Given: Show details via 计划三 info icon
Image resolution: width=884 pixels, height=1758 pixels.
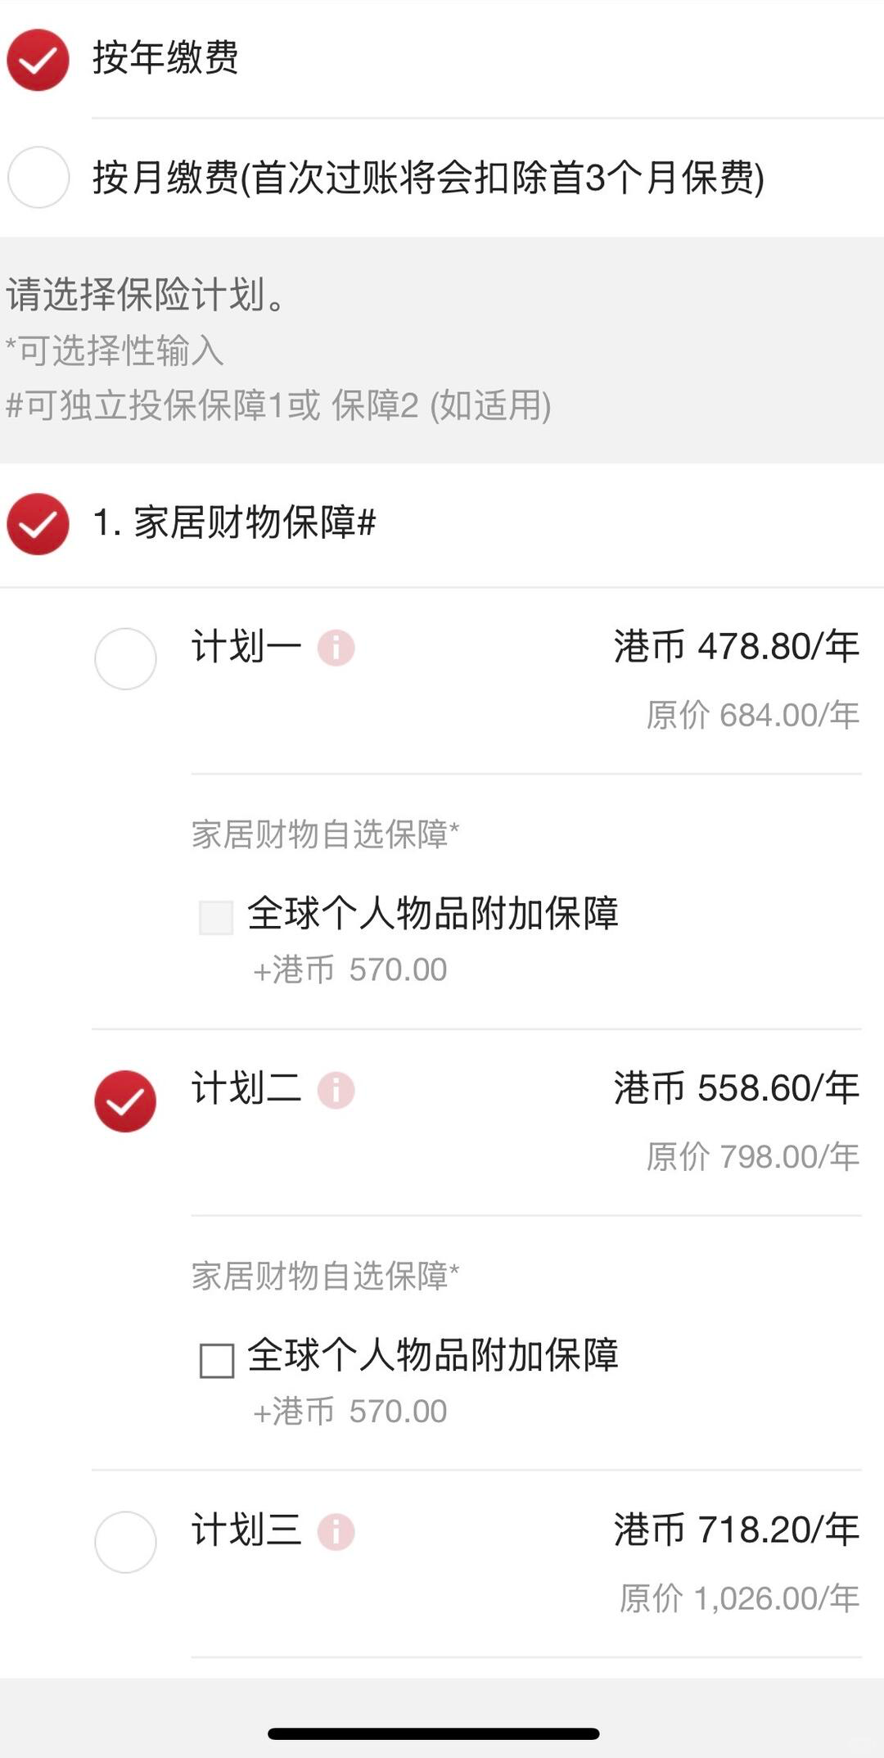Looking at the screenshot, I should point(336,1532).
